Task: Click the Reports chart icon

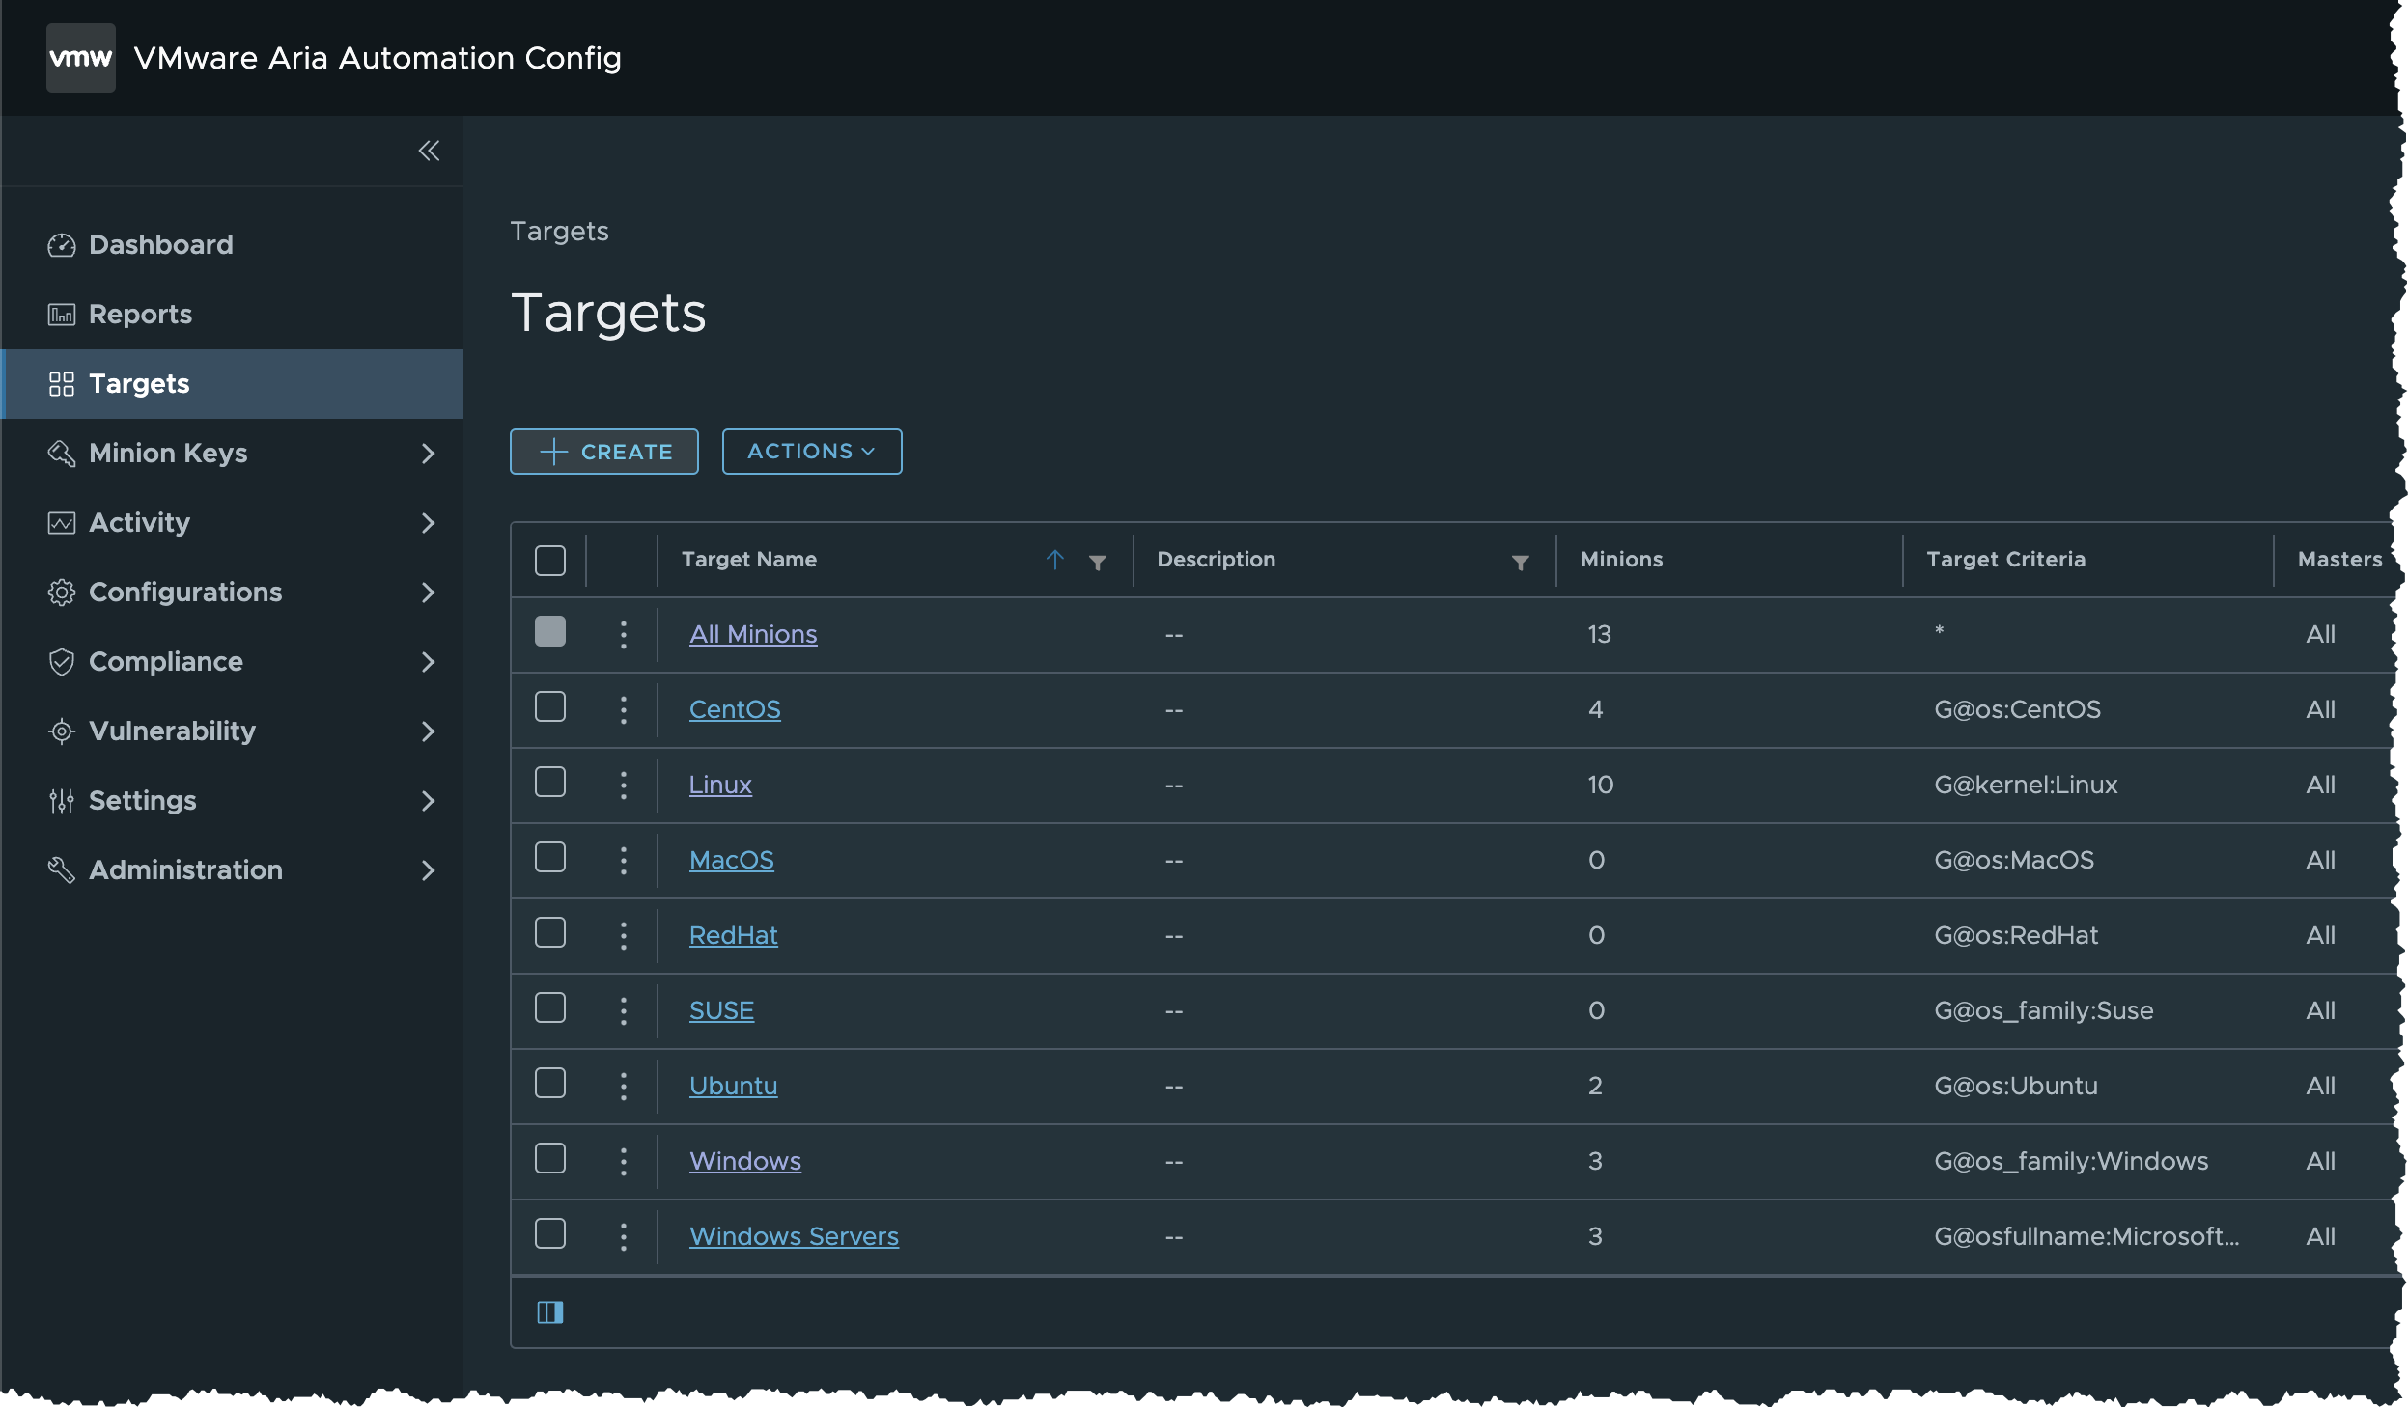Action: tap(62, 315)
